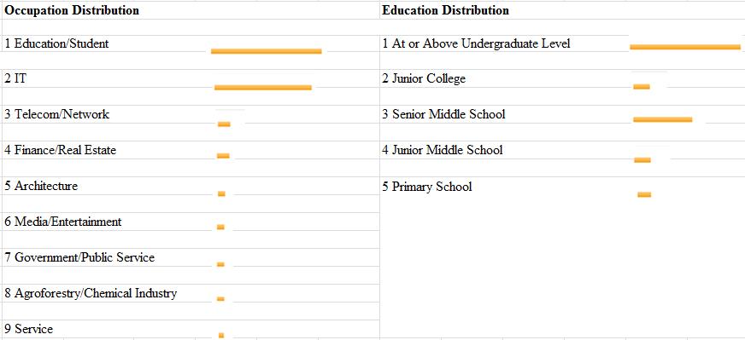Click At or Above Undergraduate Level label

coord(477,43)
